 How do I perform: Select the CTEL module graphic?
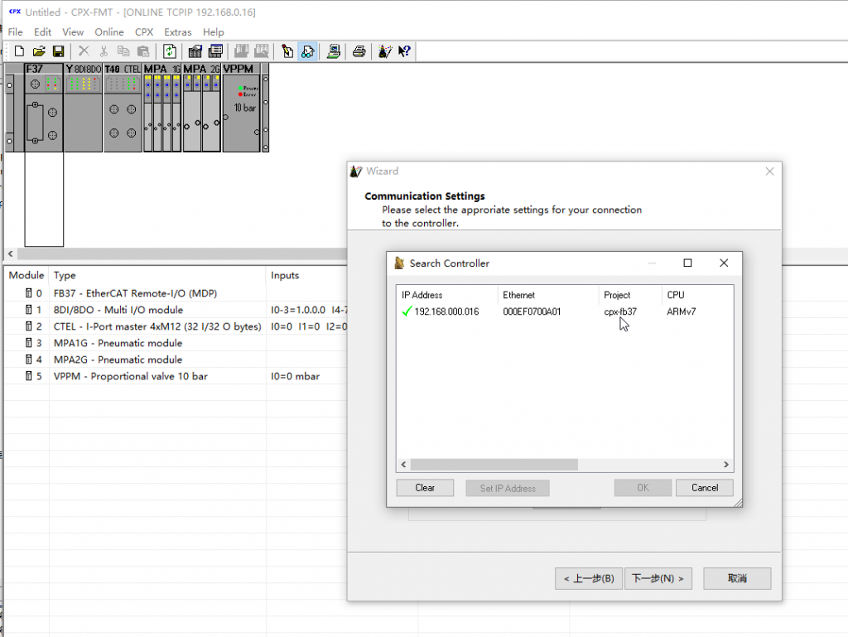click(123, 107)
